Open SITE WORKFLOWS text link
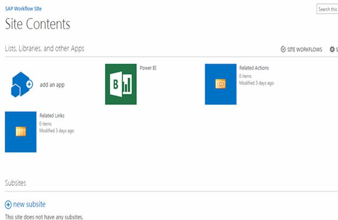Viewport: 338px width, 220px height. click(304, 49)
